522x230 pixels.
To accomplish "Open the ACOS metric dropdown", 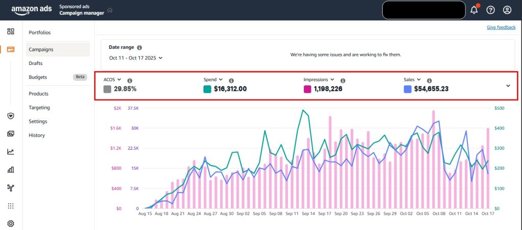I will (112, 80).
